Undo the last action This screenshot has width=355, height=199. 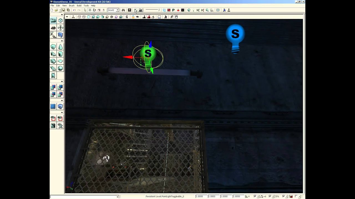[x=74, y=10]
